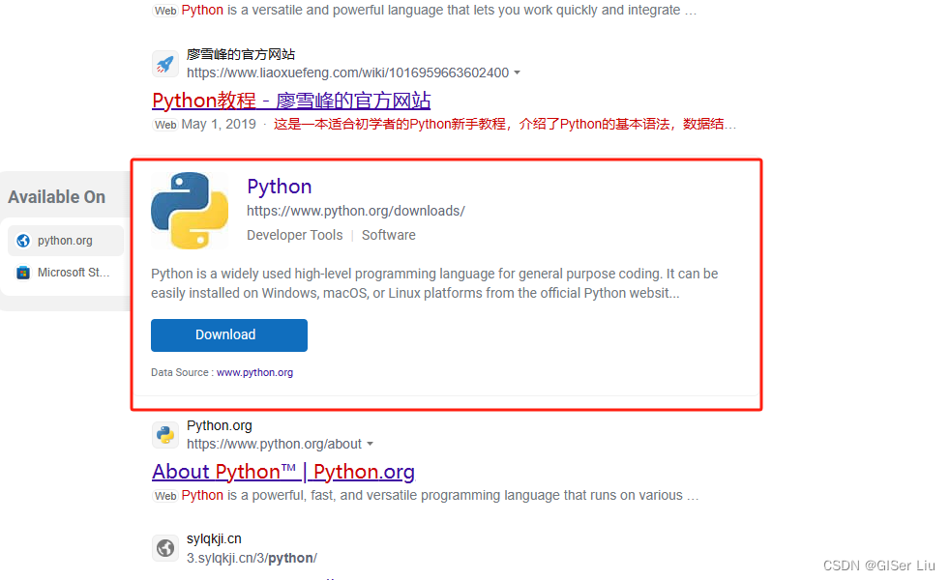Click the Available On heading
Screen dimensions: 950x580
(56, 197)
